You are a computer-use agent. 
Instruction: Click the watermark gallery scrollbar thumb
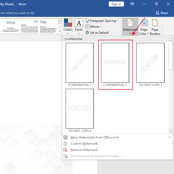click(x=170, y=55)
